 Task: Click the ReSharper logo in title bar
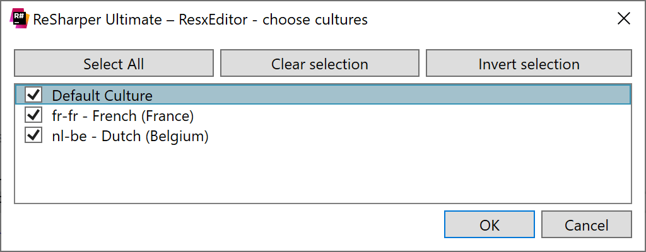[x=20, y=20]
